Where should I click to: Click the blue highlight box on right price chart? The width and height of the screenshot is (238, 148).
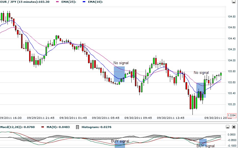coord(201,90)
